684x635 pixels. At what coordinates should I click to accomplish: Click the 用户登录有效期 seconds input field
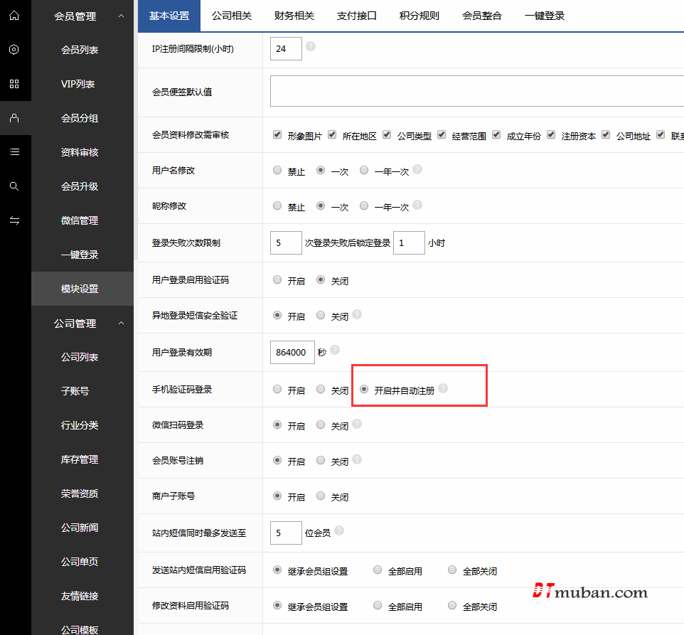(x=292, y=352)
